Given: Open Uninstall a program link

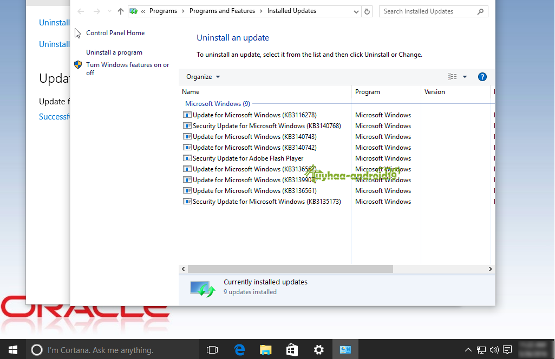Looking at the screenshot, I should [114, 52].
